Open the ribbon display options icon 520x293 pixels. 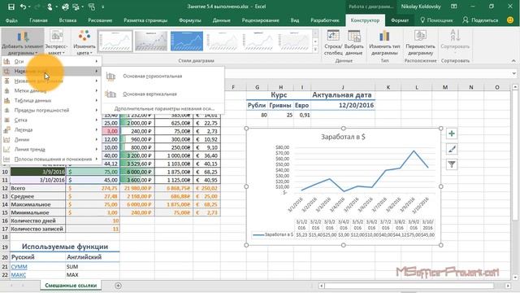point(454,7)
